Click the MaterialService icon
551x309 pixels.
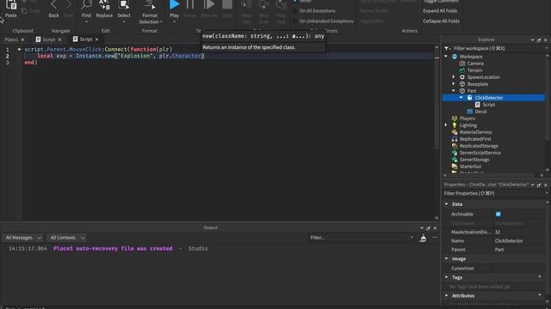pyautogui.click(x=455, y=132)
